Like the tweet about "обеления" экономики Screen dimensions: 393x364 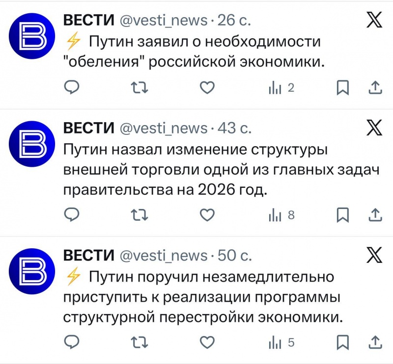pyautogui.click(x=208, y=87)
